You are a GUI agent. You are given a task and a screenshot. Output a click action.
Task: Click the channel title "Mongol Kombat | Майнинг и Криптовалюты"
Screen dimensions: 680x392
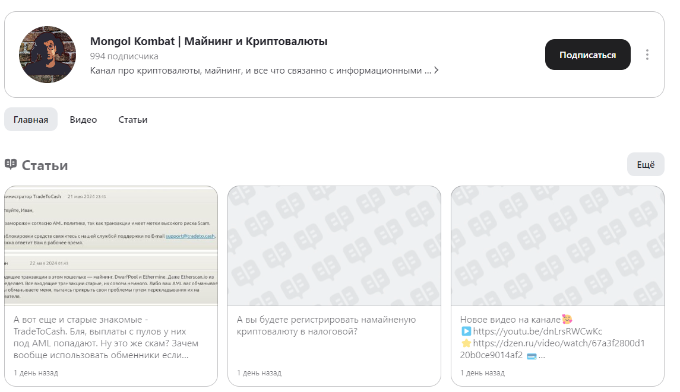(208, 42)
